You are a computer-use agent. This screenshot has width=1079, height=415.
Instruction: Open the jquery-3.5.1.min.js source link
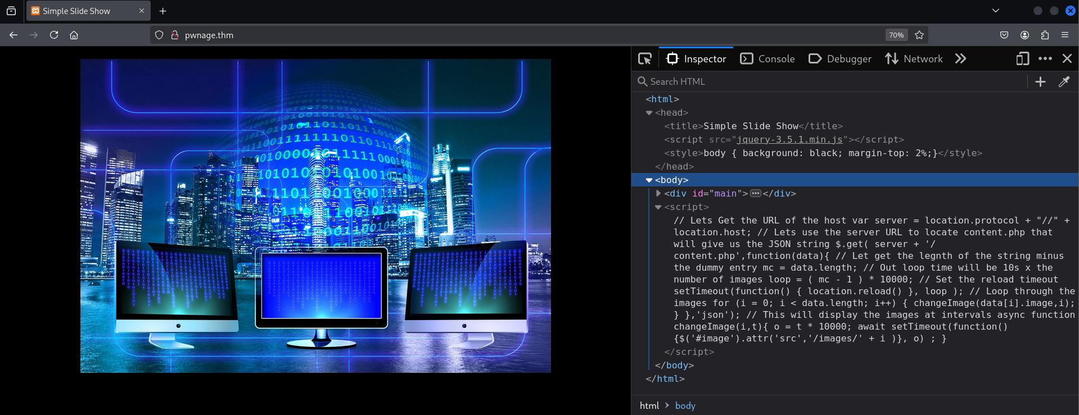(789, 140)
